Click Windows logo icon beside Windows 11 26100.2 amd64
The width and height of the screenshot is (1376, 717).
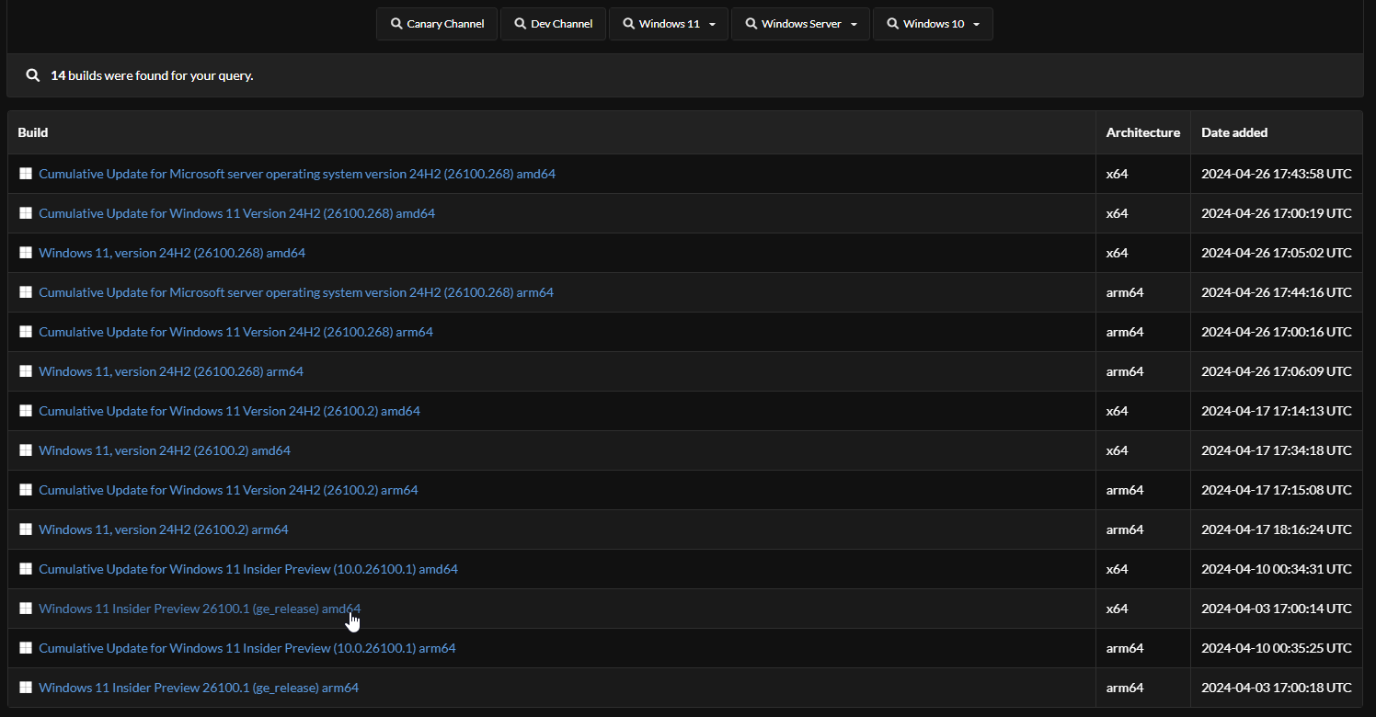(26, 450)
